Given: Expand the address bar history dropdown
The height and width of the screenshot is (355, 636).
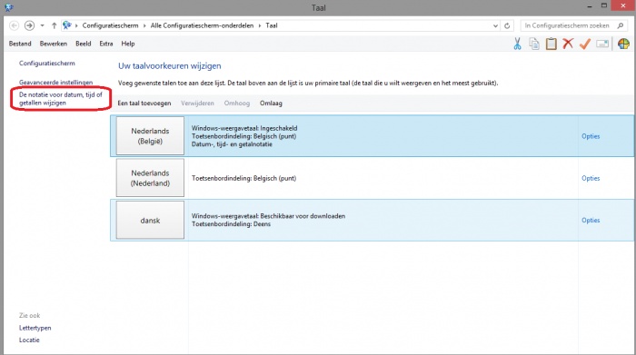Looking at the screenshot, I should click(x=495, y=25).
